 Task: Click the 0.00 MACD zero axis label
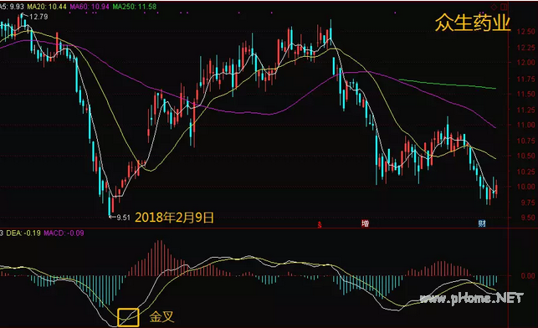528,275
